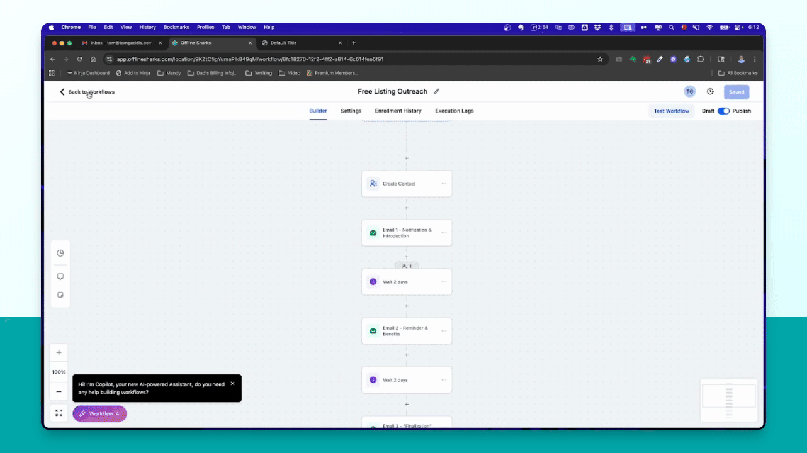Select the Email 2 - Reminder & Benefits node
This screenshot has width=807, height=453.
(407, 331)
